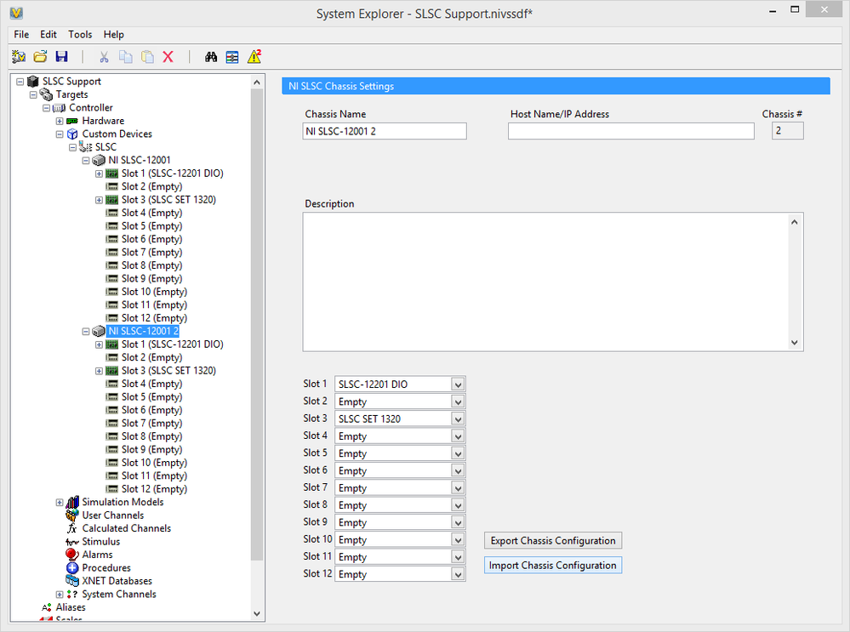
Task: Click the warning triangle errors icon
Action: [x=254, y=57]
